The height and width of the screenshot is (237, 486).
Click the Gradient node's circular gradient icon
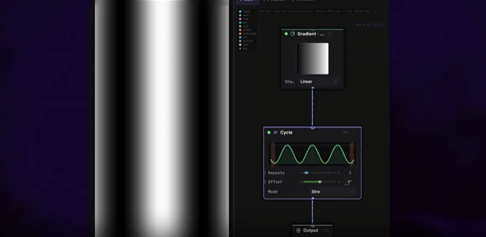point(292,34)
